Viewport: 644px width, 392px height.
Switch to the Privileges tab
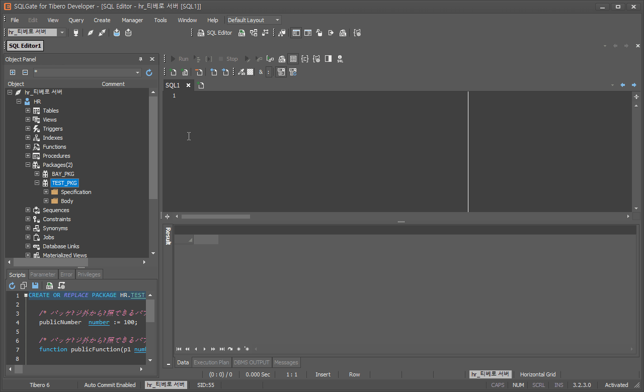[x=89, y=274]
